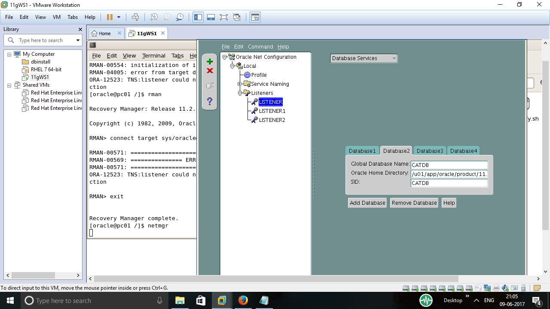Toggle the library sidebar view icon

click(x=198, y=17)
